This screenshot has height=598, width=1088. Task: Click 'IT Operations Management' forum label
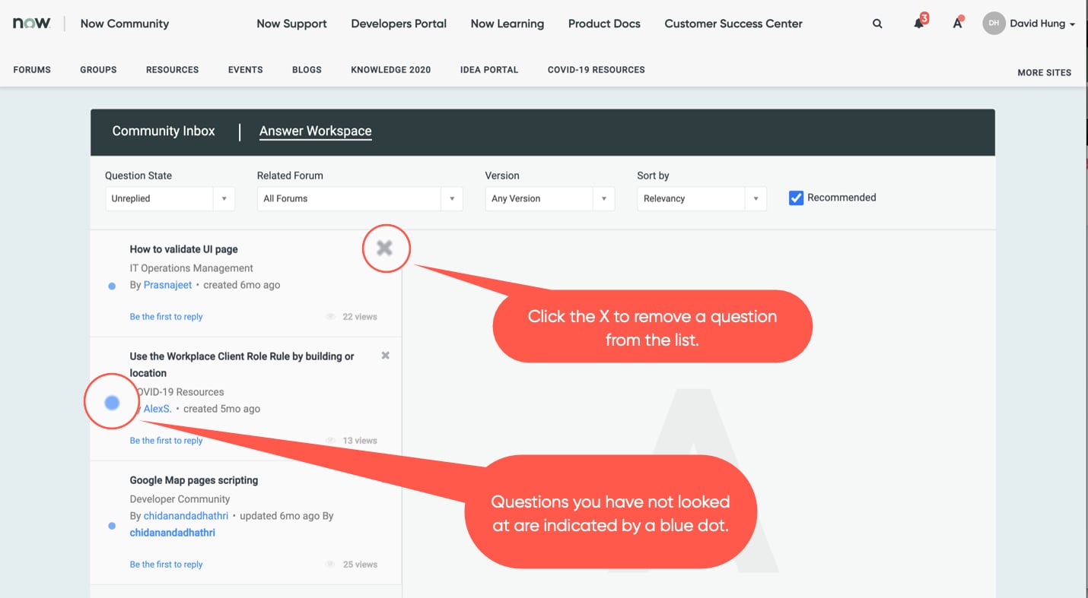192,268
